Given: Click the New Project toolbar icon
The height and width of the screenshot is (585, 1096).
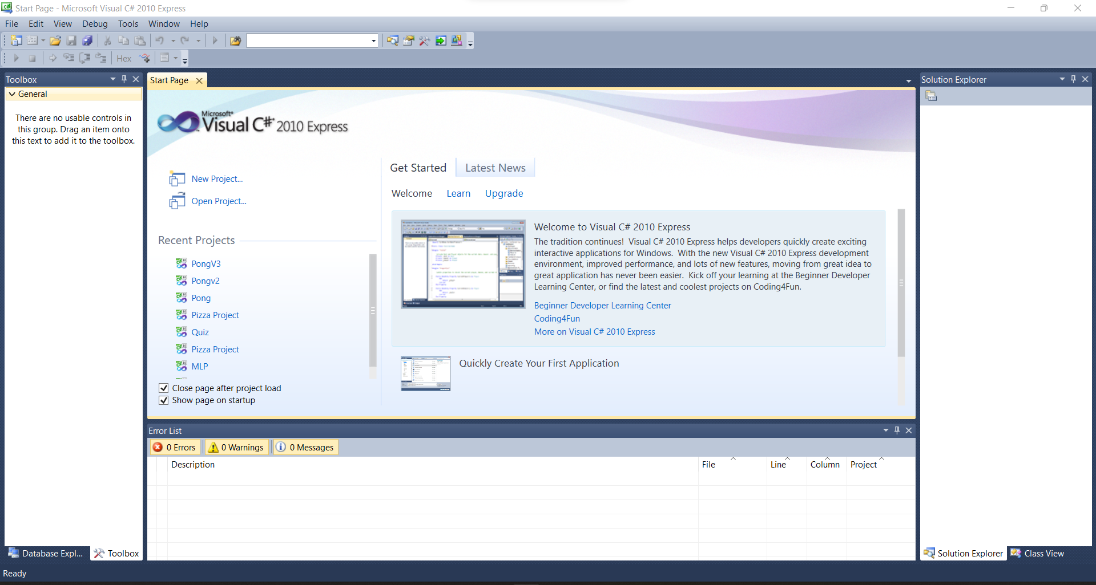Looking at the screenshot, I should pos(17,40).
